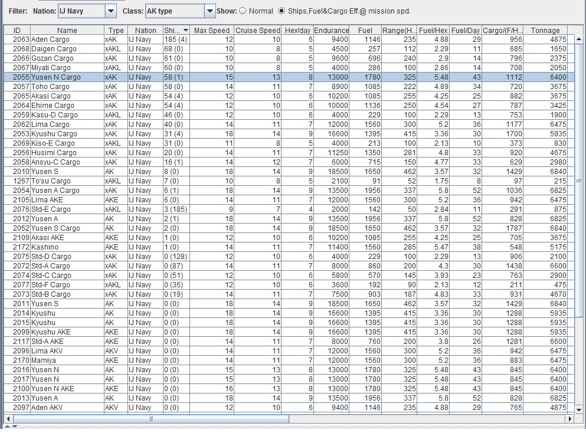Open the Nation filter dropdown
This screenshot has height=446, width=586.
coord(110,11)
